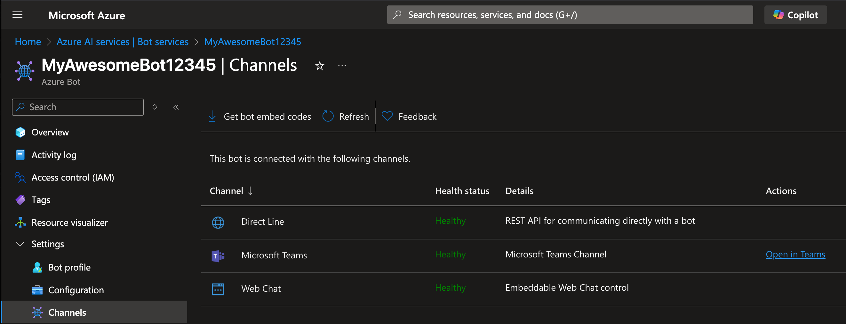The image size is (846, 324).
Task: Open the Overview menu item
Action: click(50, 133)
